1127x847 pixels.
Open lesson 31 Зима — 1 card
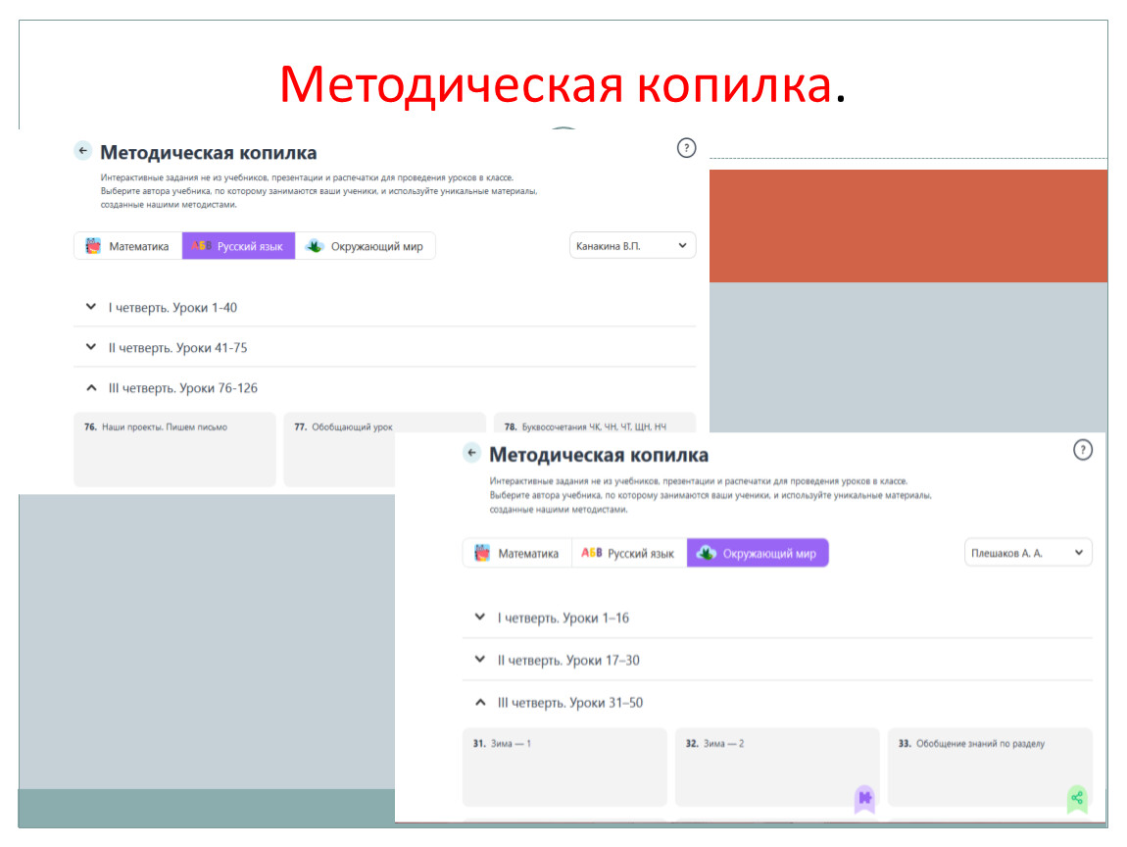coord(563,767)
